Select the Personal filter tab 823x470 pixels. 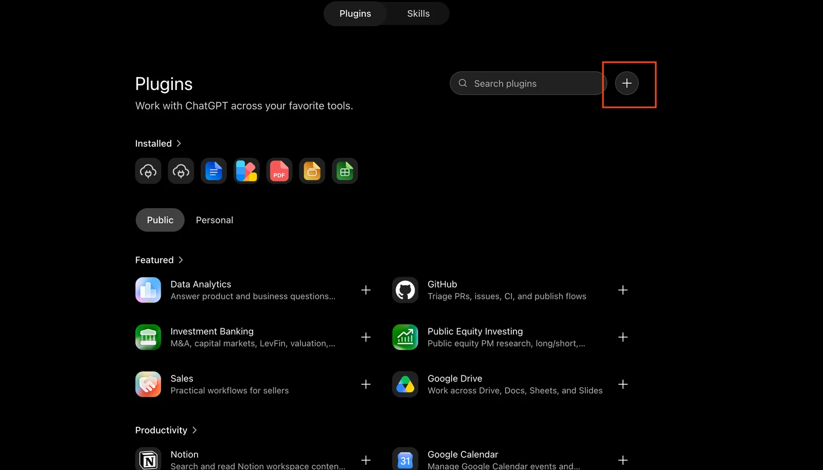tap(214, 220)
